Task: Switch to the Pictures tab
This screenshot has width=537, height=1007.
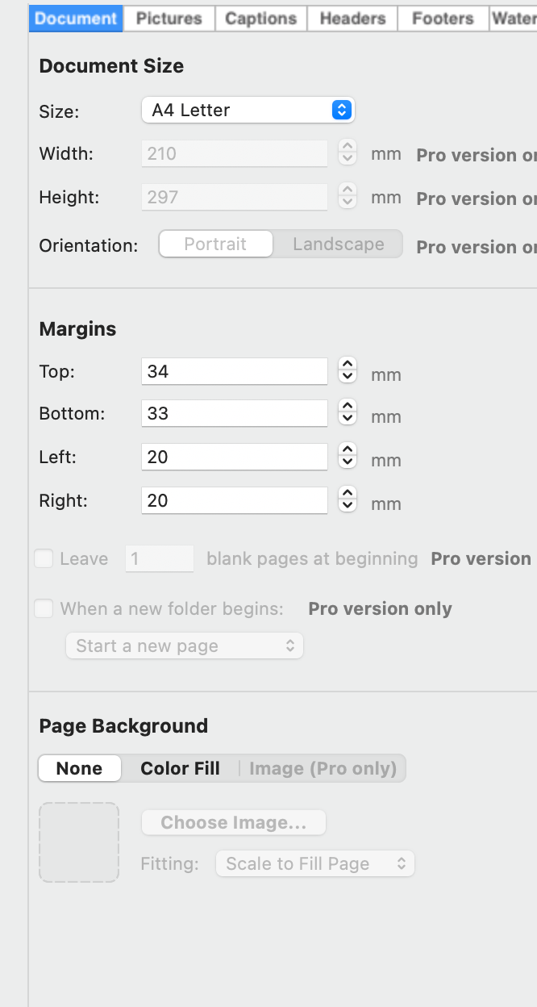Action: [x=169, y=19]
